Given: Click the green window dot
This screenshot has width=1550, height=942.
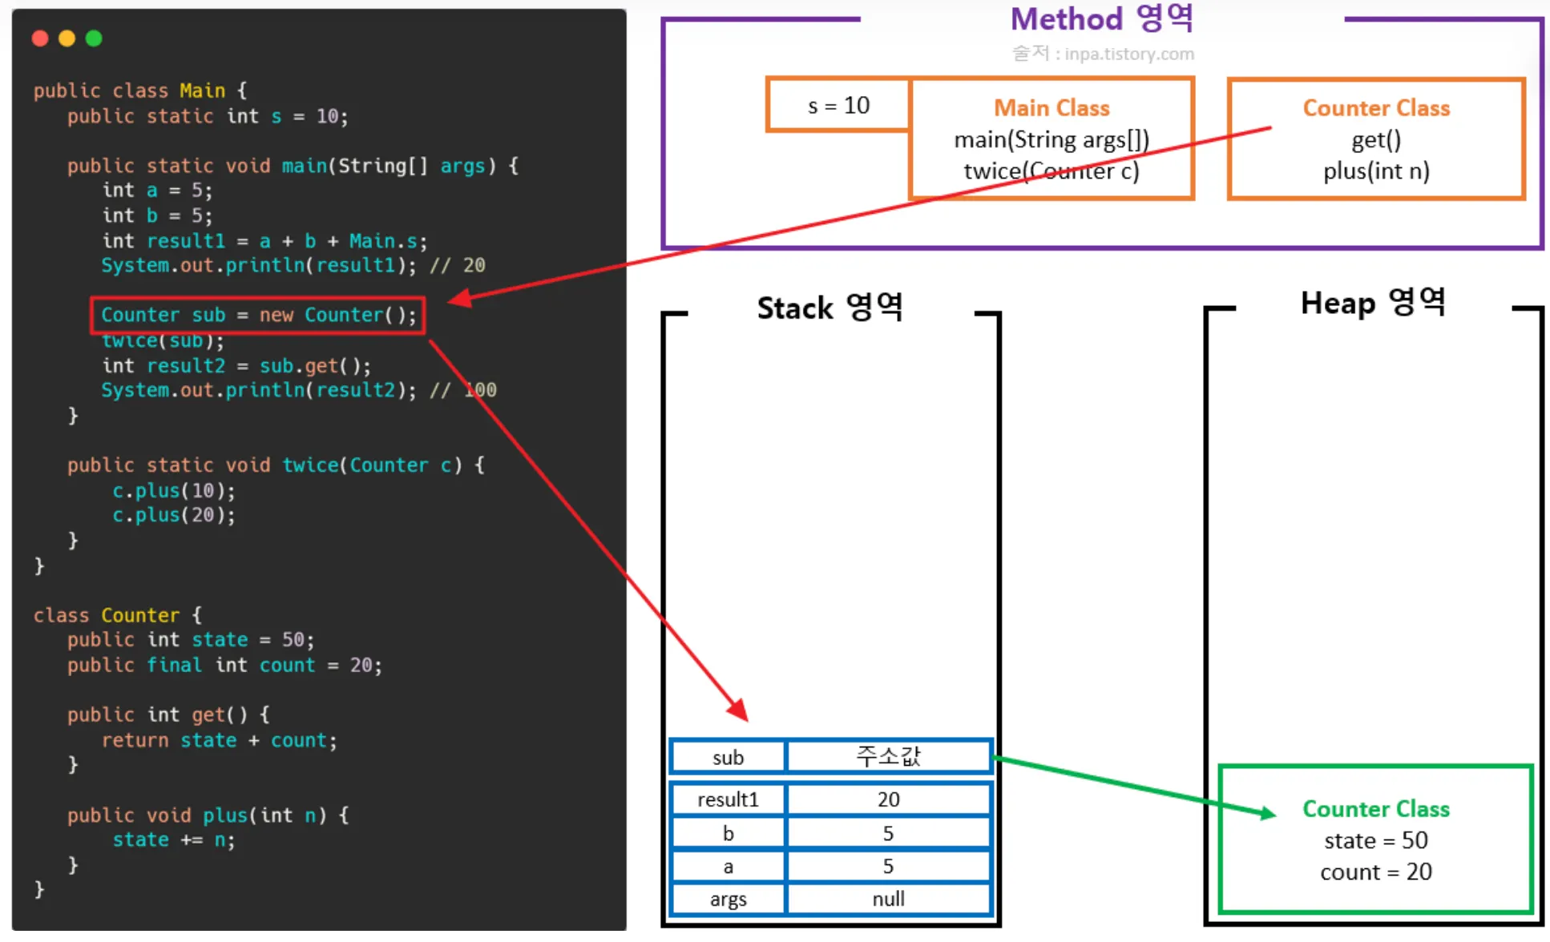Looking at the screenshot, I should click(94, 38).
